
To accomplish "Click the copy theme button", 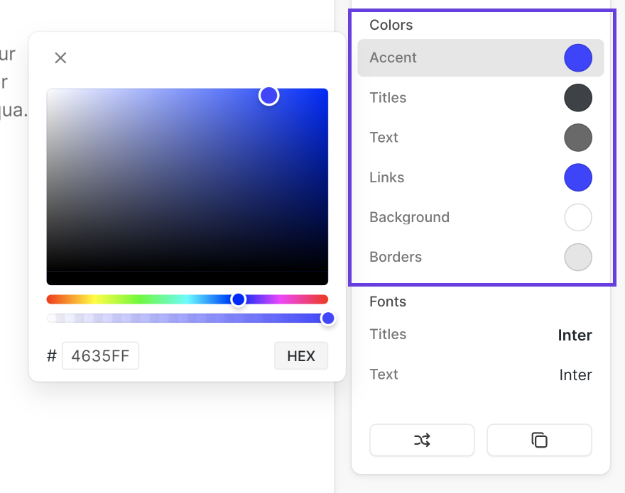I will [x=539, y=440].
